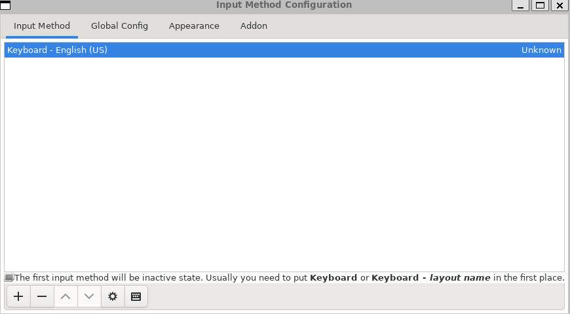The height and width of the screenshot is (314, 570).
Task: Close the Input Method Configuration window
Action: click(559, 5)
